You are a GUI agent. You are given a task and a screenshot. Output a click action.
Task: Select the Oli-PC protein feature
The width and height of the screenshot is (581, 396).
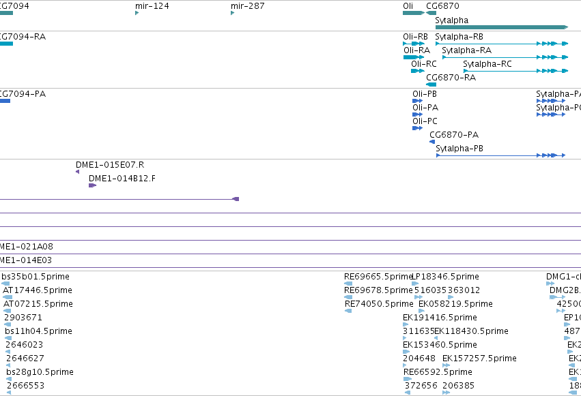coord(418,128)
